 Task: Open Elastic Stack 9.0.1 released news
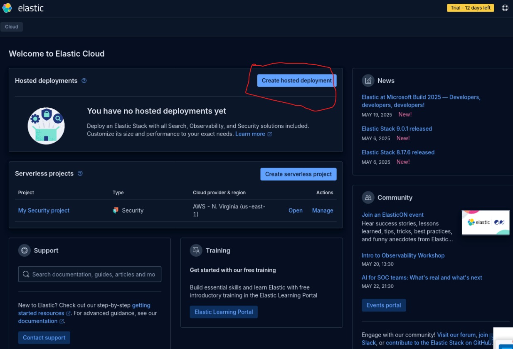tap(397, 129)
